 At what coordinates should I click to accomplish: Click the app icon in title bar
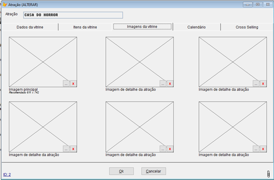(5, 4)
